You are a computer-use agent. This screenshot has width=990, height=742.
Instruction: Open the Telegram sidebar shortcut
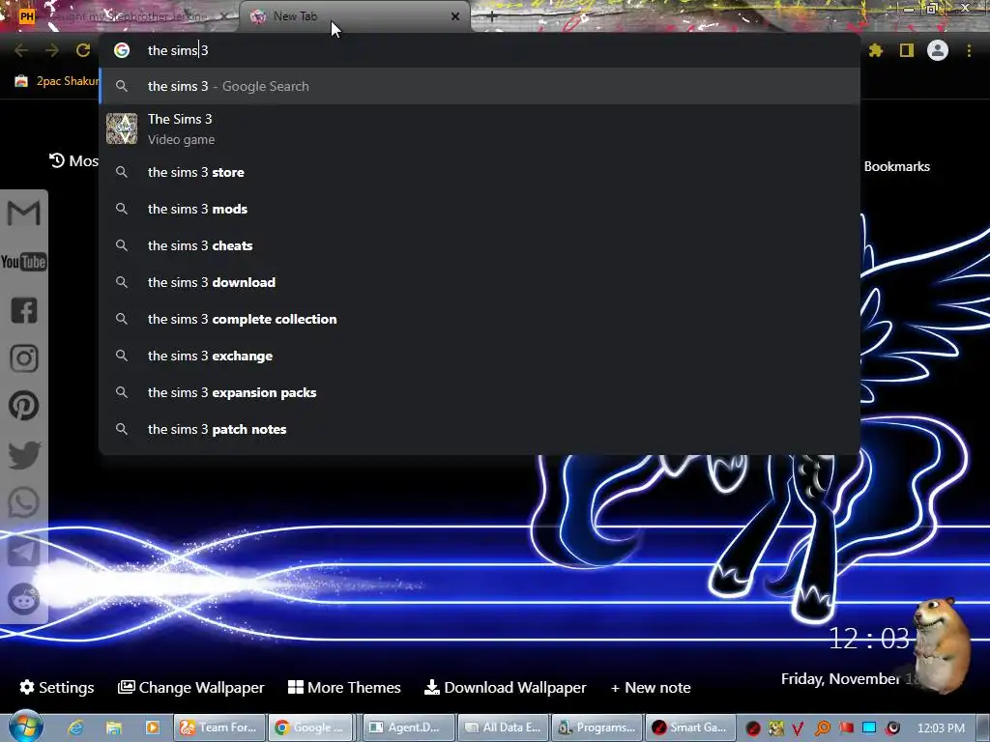click(24, 551)
